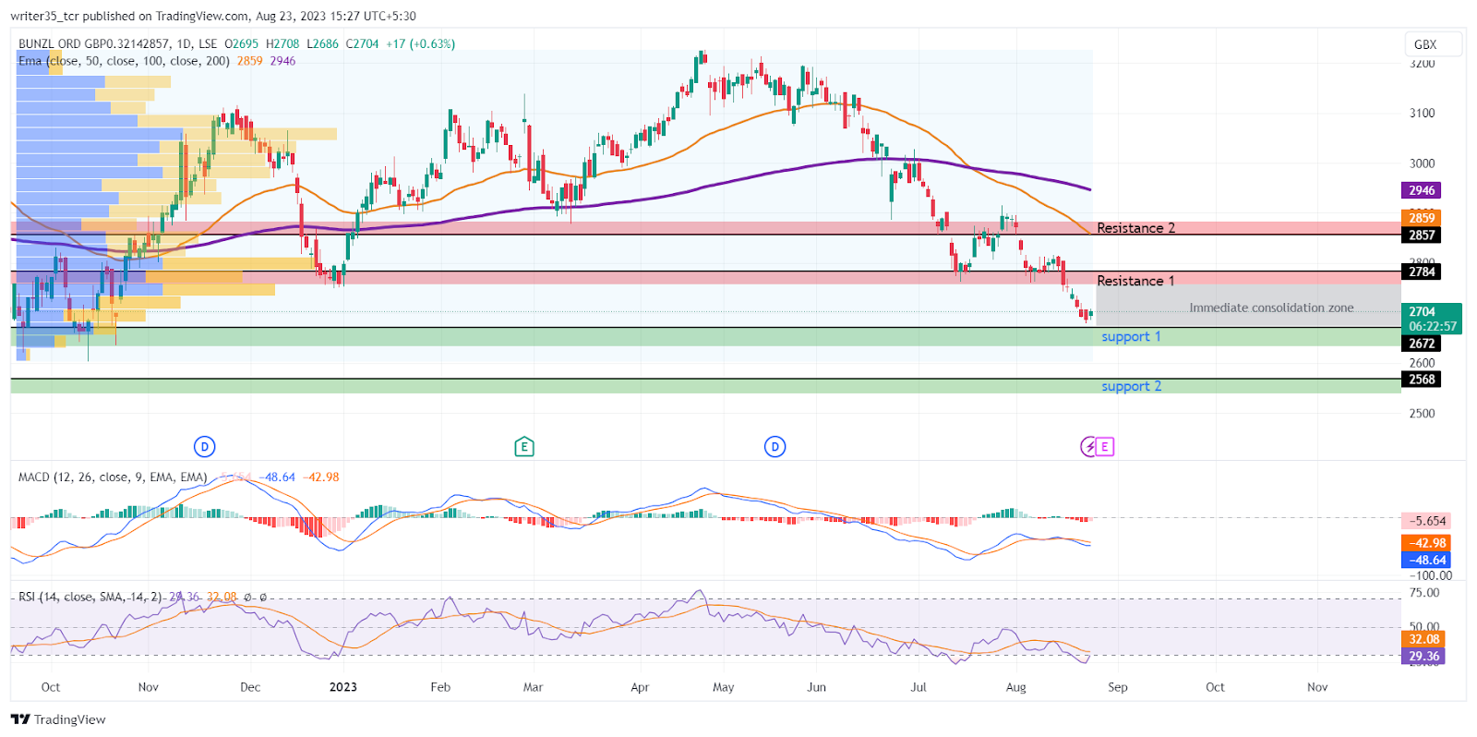Select the 2672 support line price label
The image size is (1477, 737).
click(x=1422, y=344)
